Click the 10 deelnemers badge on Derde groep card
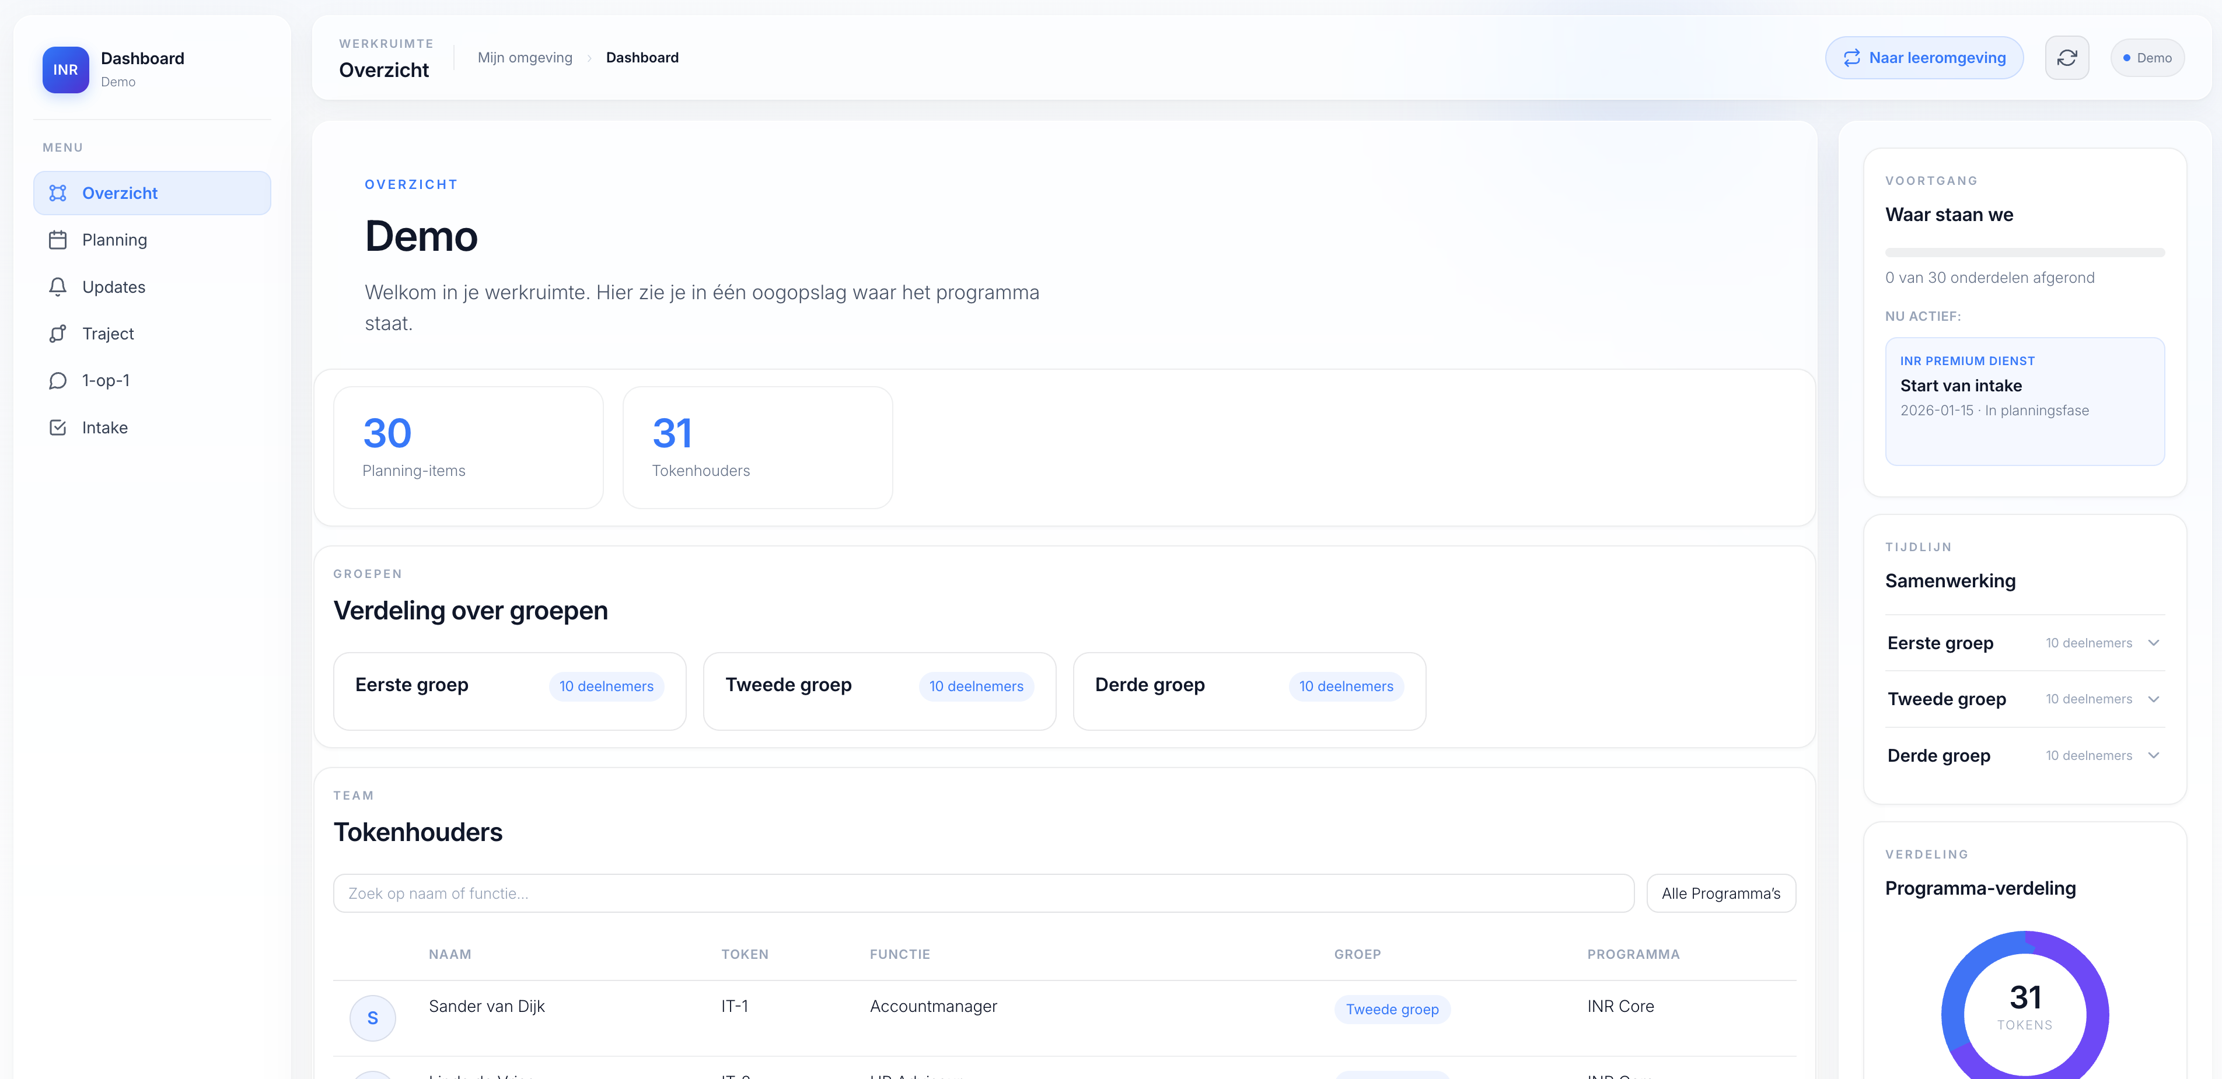Screen dimensions: 2222x1079 [1346, 686]
